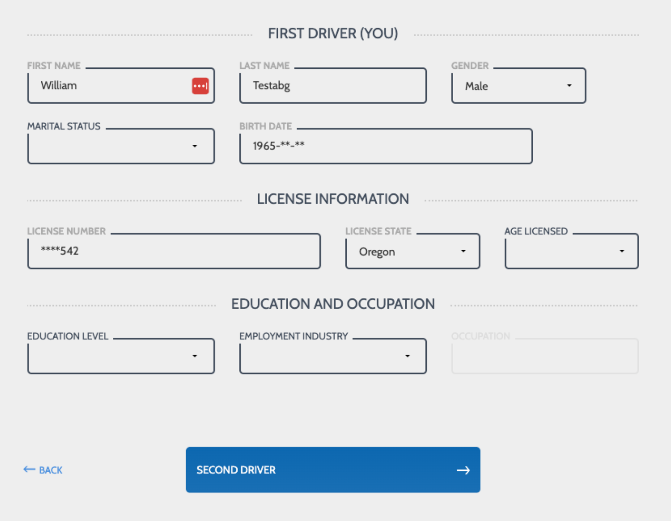
Task: Click the Last Name field containing Testabg
Action: click(333, 86)
